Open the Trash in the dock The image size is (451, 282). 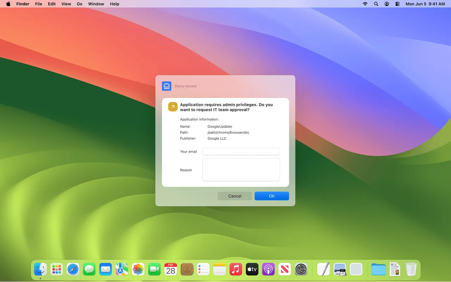[x=411, y=270]
